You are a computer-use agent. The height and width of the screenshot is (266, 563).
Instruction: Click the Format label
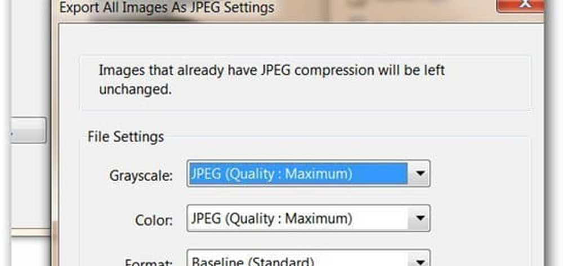(x=148, y=262)
